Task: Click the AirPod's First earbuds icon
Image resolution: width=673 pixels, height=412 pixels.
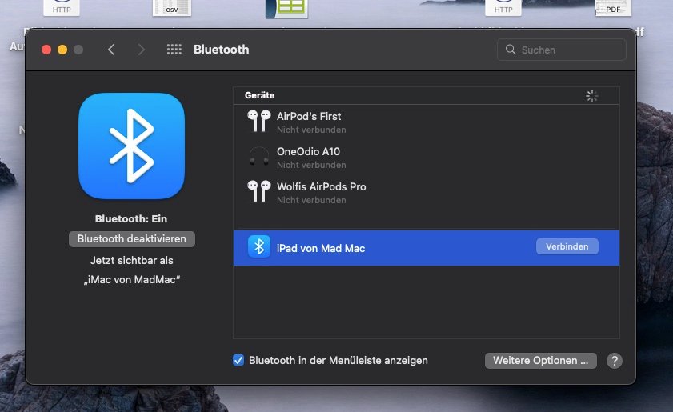Action: click(x=258, y=122)
